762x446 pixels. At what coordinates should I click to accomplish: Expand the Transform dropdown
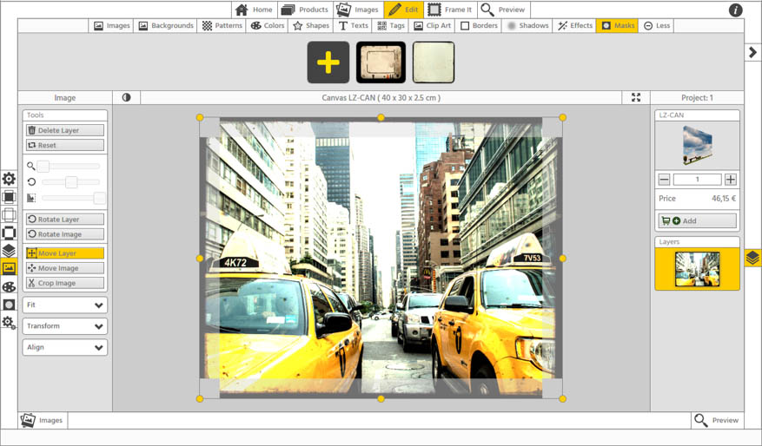tap(64, 326)
